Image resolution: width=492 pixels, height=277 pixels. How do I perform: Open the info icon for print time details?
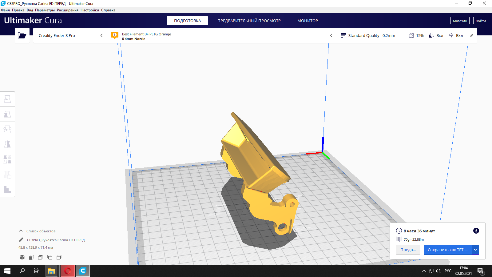pos(476,231)
